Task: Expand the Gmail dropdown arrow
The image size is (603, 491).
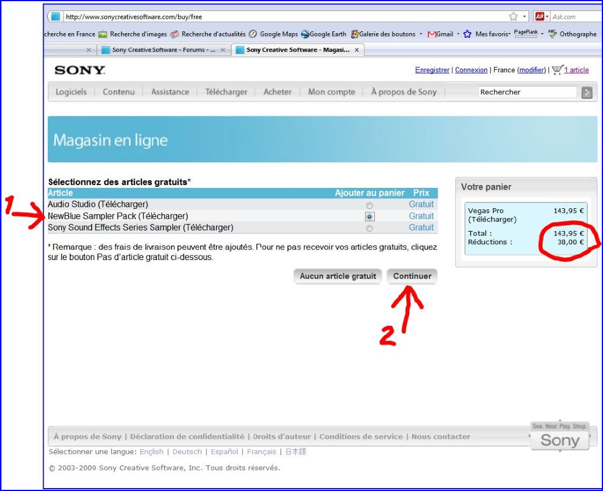Action: point(458,34)
